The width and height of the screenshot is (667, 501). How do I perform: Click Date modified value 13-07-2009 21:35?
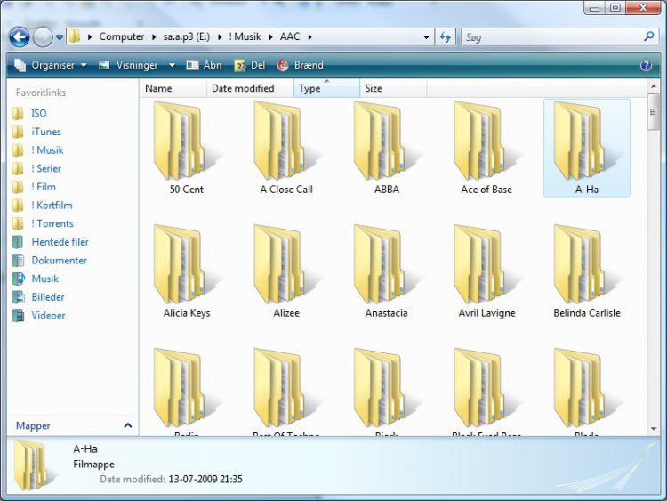tap(205, 480)
